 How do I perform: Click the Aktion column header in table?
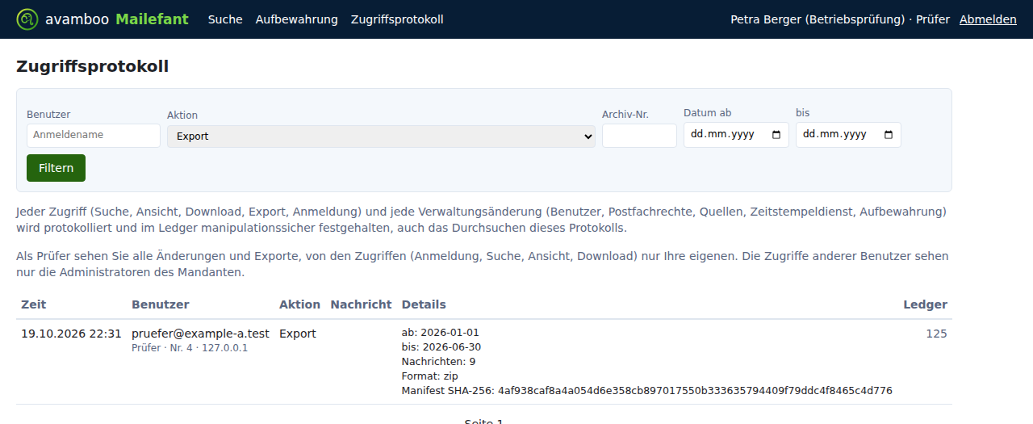tap(299, 304)
